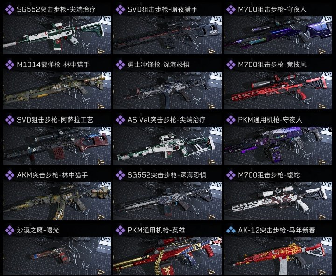This screenshot has width=336, height=276.
Task: Click the AK-12突击步枪-马年新春 title label
Action: pos(277,231)
